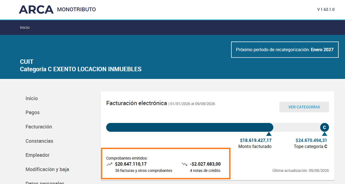Click the Tope categoría C label

point(310,146)
